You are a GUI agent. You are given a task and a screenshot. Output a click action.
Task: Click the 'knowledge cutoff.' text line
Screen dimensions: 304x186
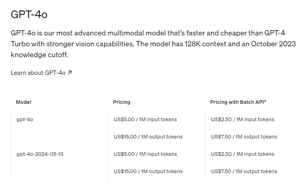[39, 54]
